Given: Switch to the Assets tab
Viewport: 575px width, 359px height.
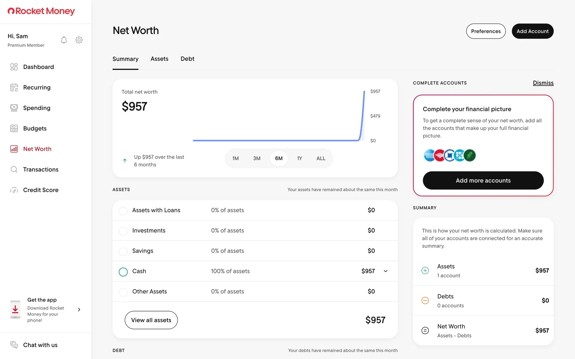Looking at the screenshot, I should click(159, 59).
